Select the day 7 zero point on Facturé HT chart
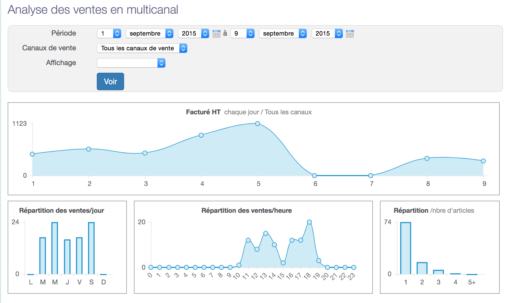This screenshot has height=303, width=509. click(371, 176)
